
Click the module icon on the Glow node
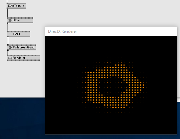click(x=10, y=20)
